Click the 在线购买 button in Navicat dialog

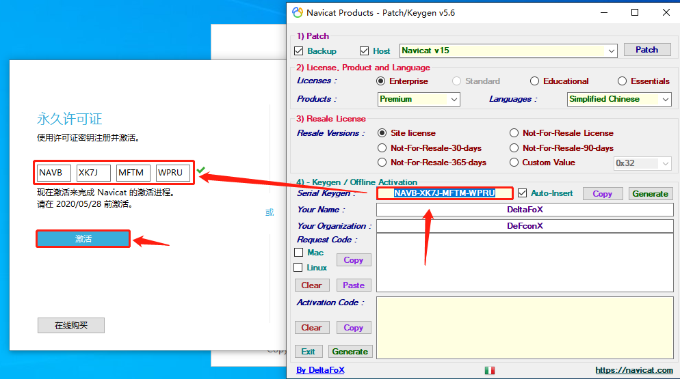pyautogui.click(x=71, y=325)
